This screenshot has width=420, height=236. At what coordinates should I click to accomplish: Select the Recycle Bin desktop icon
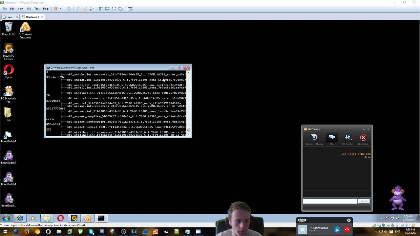point(9,29)
